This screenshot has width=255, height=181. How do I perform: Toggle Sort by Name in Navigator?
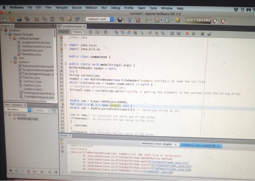pos(50,172)
